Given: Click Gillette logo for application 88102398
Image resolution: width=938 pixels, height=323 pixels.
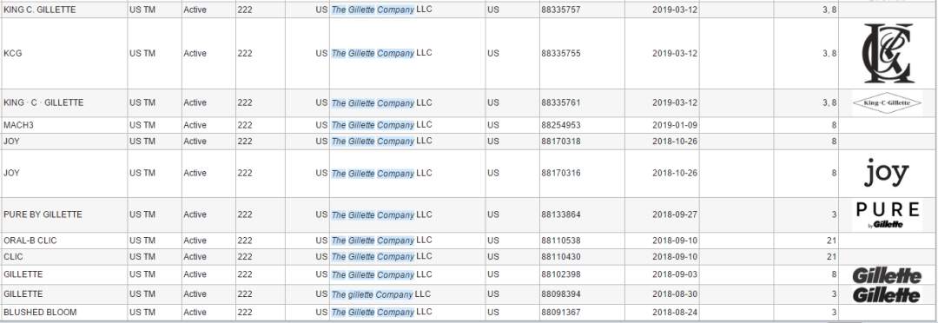Looking at the screenshot, I should click(x=887, y=276).
